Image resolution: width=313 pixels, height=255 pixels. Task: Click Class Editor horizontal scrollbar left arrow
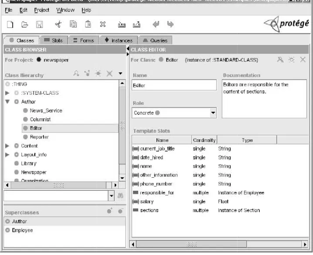[x=133, y=244]
